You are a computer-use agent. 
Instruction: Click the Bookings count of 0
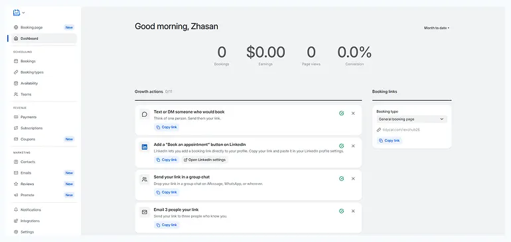point(222,52)
